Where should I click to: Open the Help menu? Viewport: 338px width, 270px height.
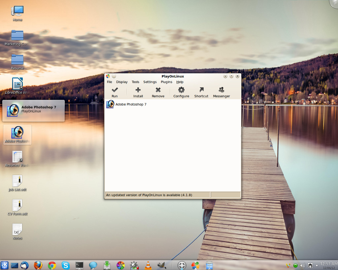tap(180, 82)
